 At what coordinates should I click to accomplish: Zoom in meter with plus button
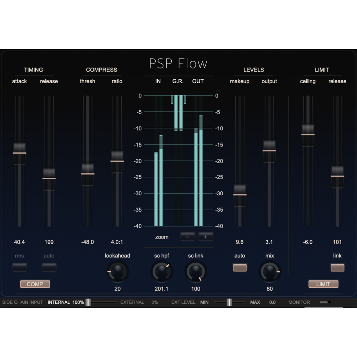(206, 237)
